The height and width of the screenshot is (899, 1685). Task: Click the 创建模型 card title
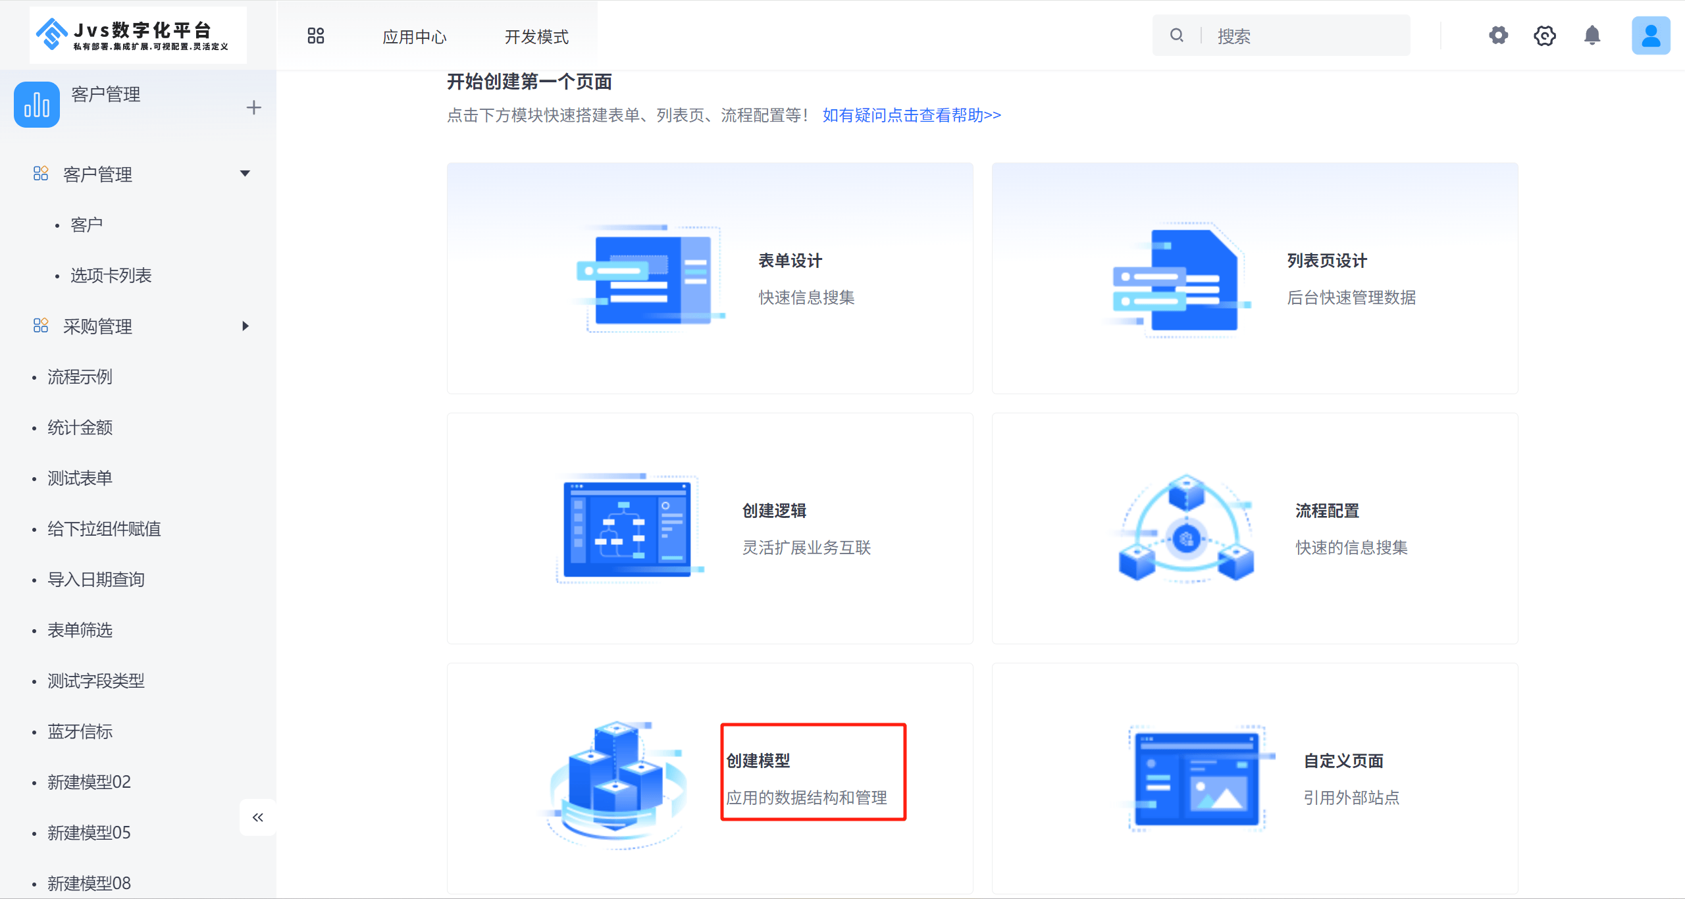click(758, 761)
